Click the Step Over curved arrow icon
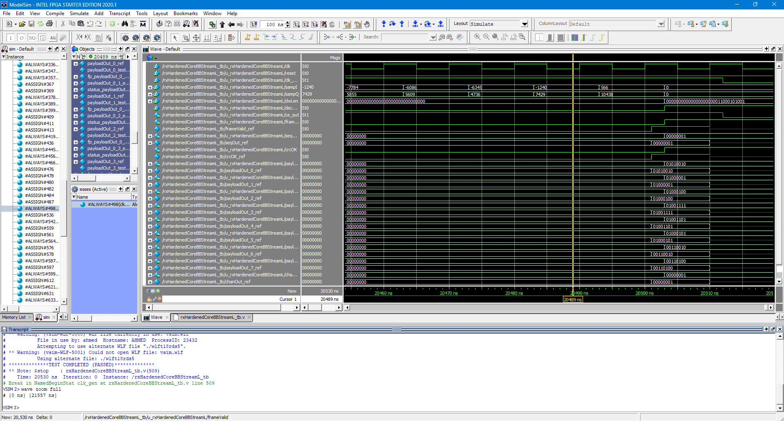This screenshot has height=421, width=784. pyautogui.click(x=393, y=24)
